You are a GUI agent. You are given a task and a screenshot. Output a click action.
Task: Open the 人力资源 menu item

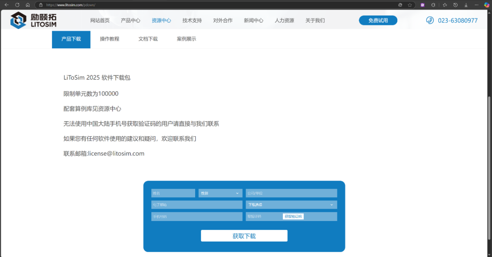[284, 20]
